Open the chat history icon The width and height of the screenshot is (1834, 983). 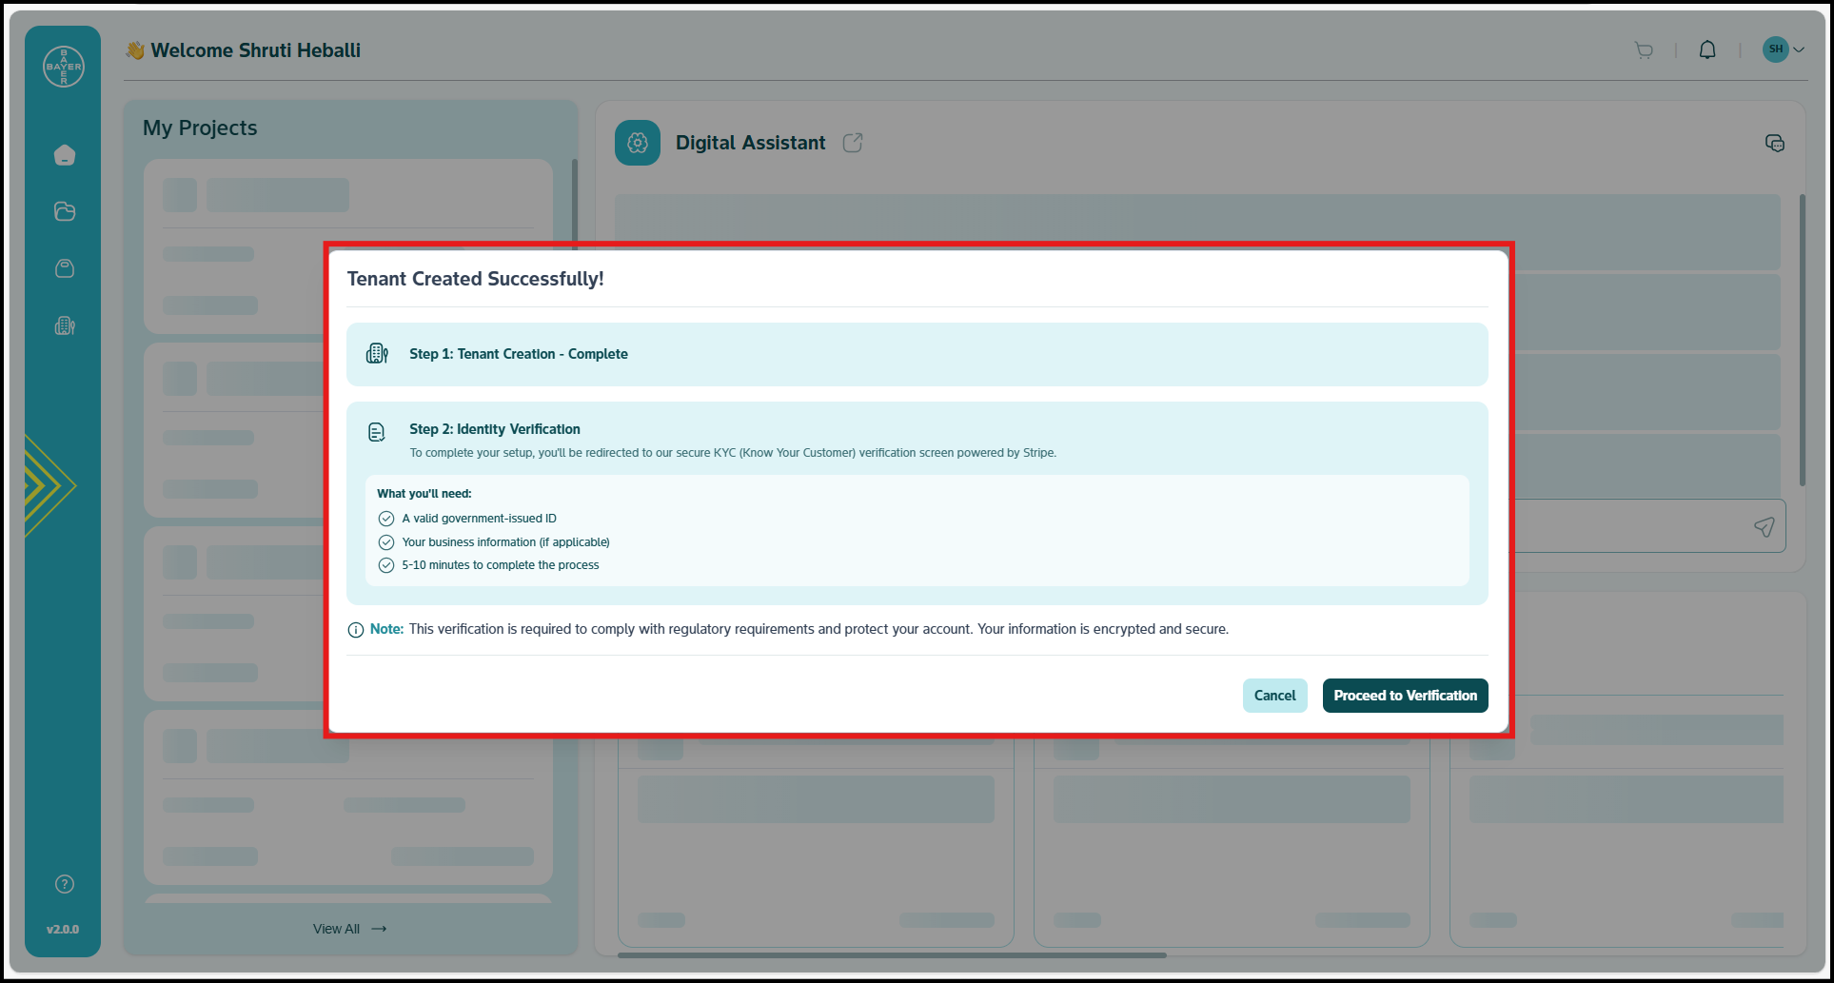point(1774,143)
